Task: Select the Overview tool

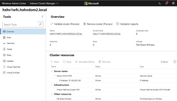Action: click(x=23, y=31)
